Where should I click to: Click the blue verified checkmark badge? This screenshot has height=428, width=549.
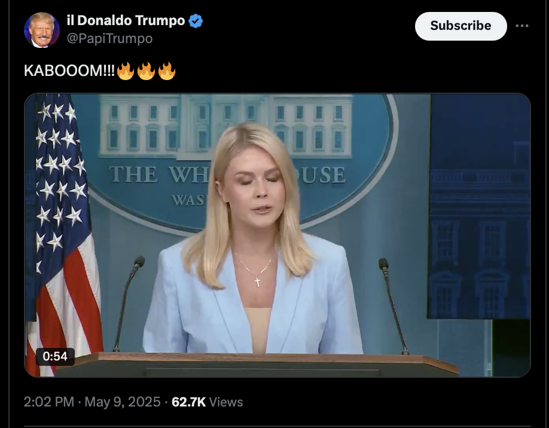tap(196, 21)
